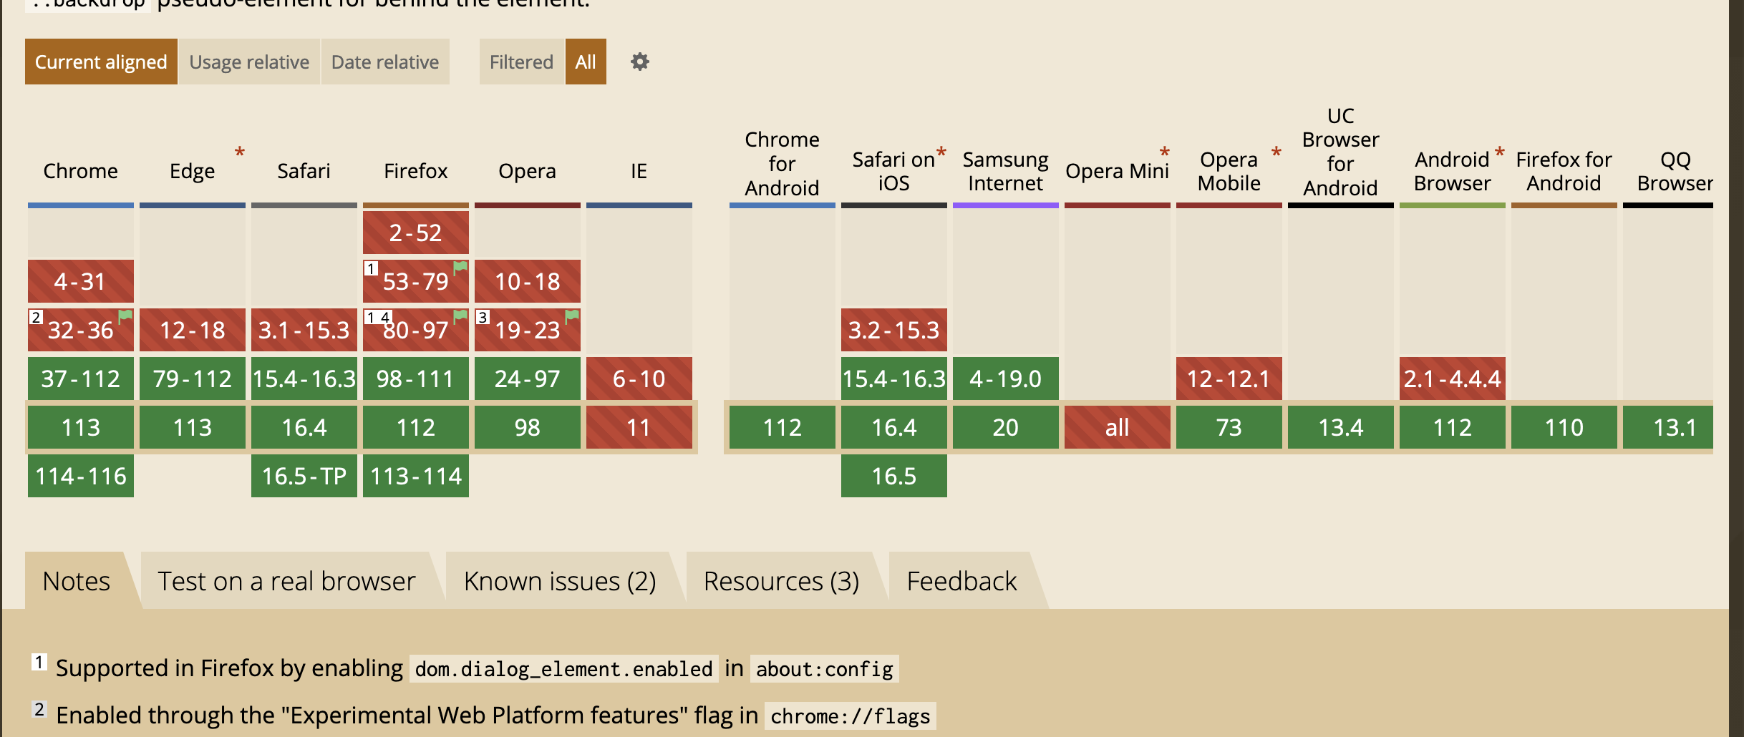Click the Samsung Internet header
This screenshot has height=737, width=1744.
click(x=1005, y=171)
